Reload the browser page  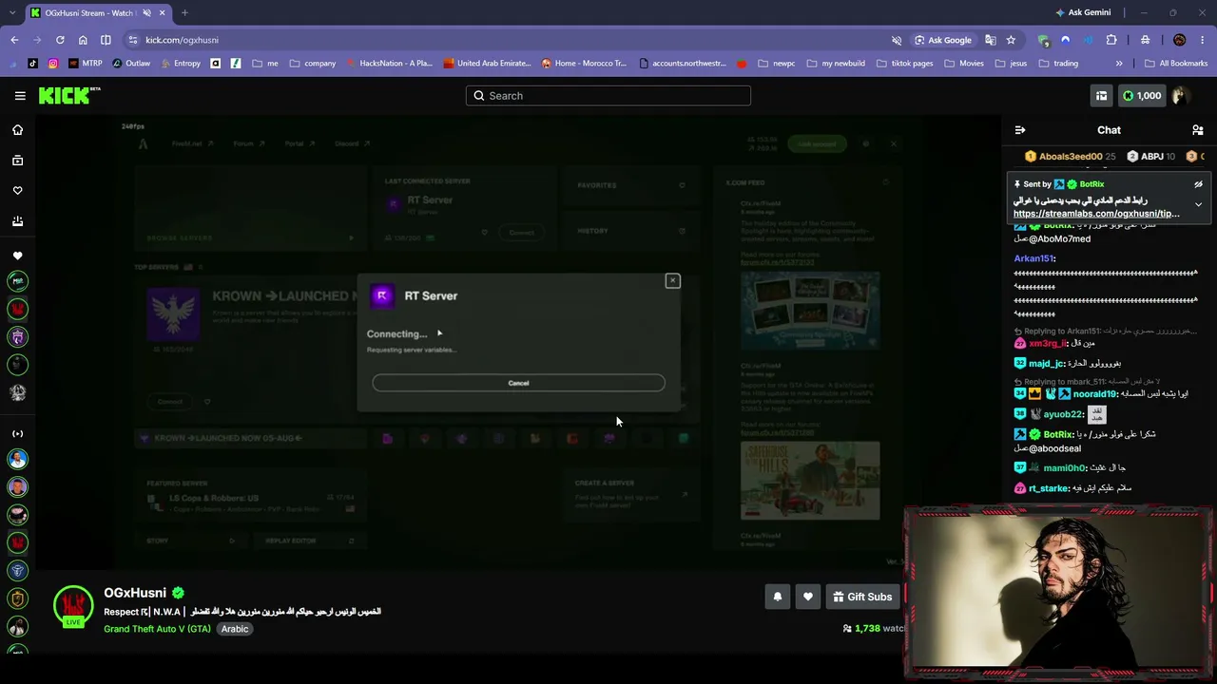[60, 40]
